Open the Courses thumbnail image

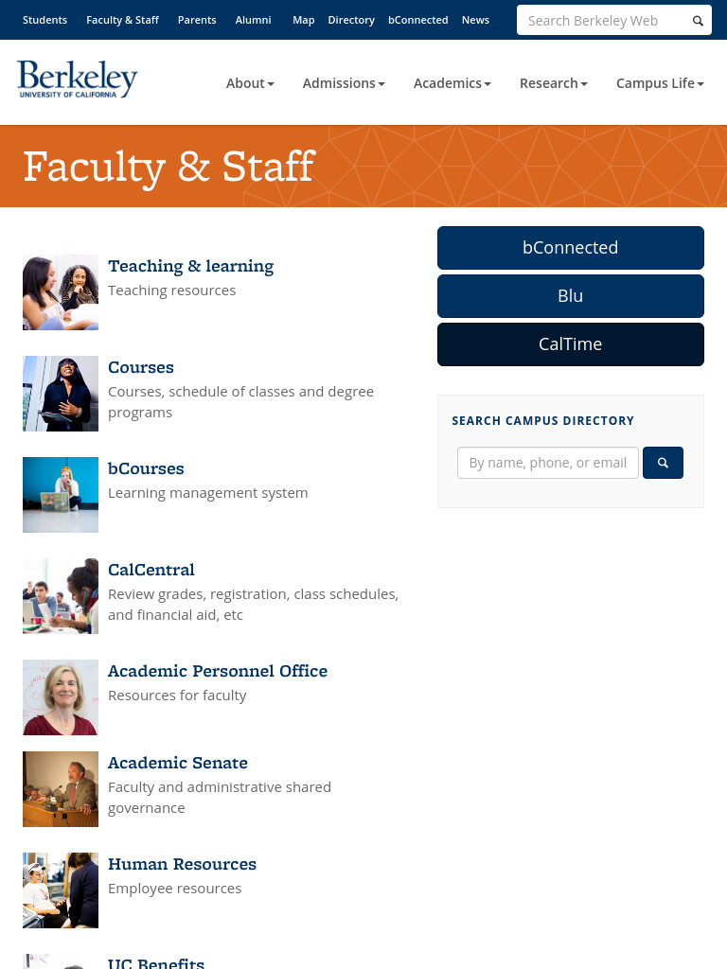[61, 394]
